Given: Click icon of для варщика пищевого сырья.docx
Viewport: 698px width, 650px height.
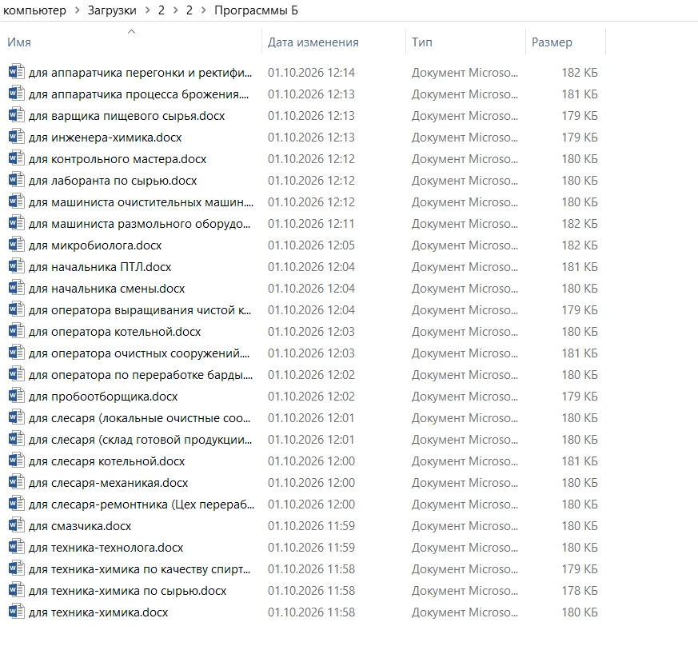Looking at the screenshot, I should pos(17,115).
